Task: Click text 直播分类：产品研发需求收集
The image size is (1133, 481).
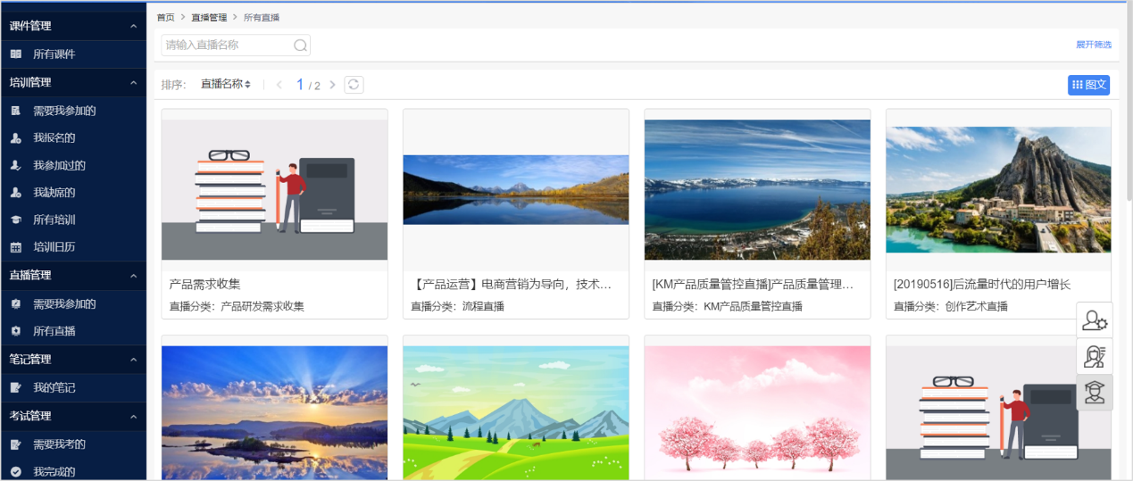Action: (237, 306)
